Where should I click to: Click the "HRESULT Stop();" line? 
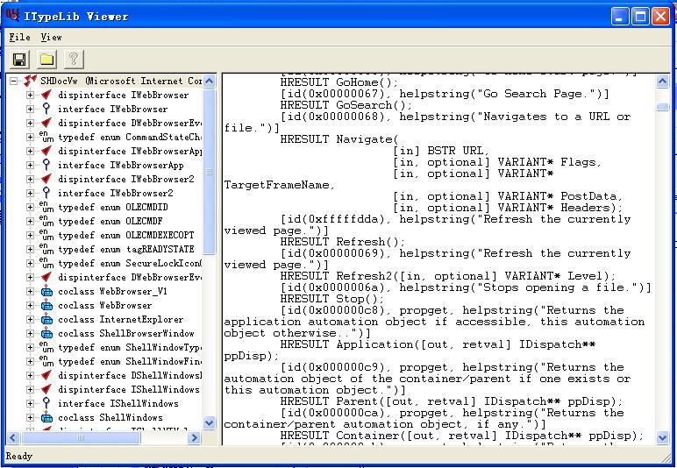click(332, 299)
